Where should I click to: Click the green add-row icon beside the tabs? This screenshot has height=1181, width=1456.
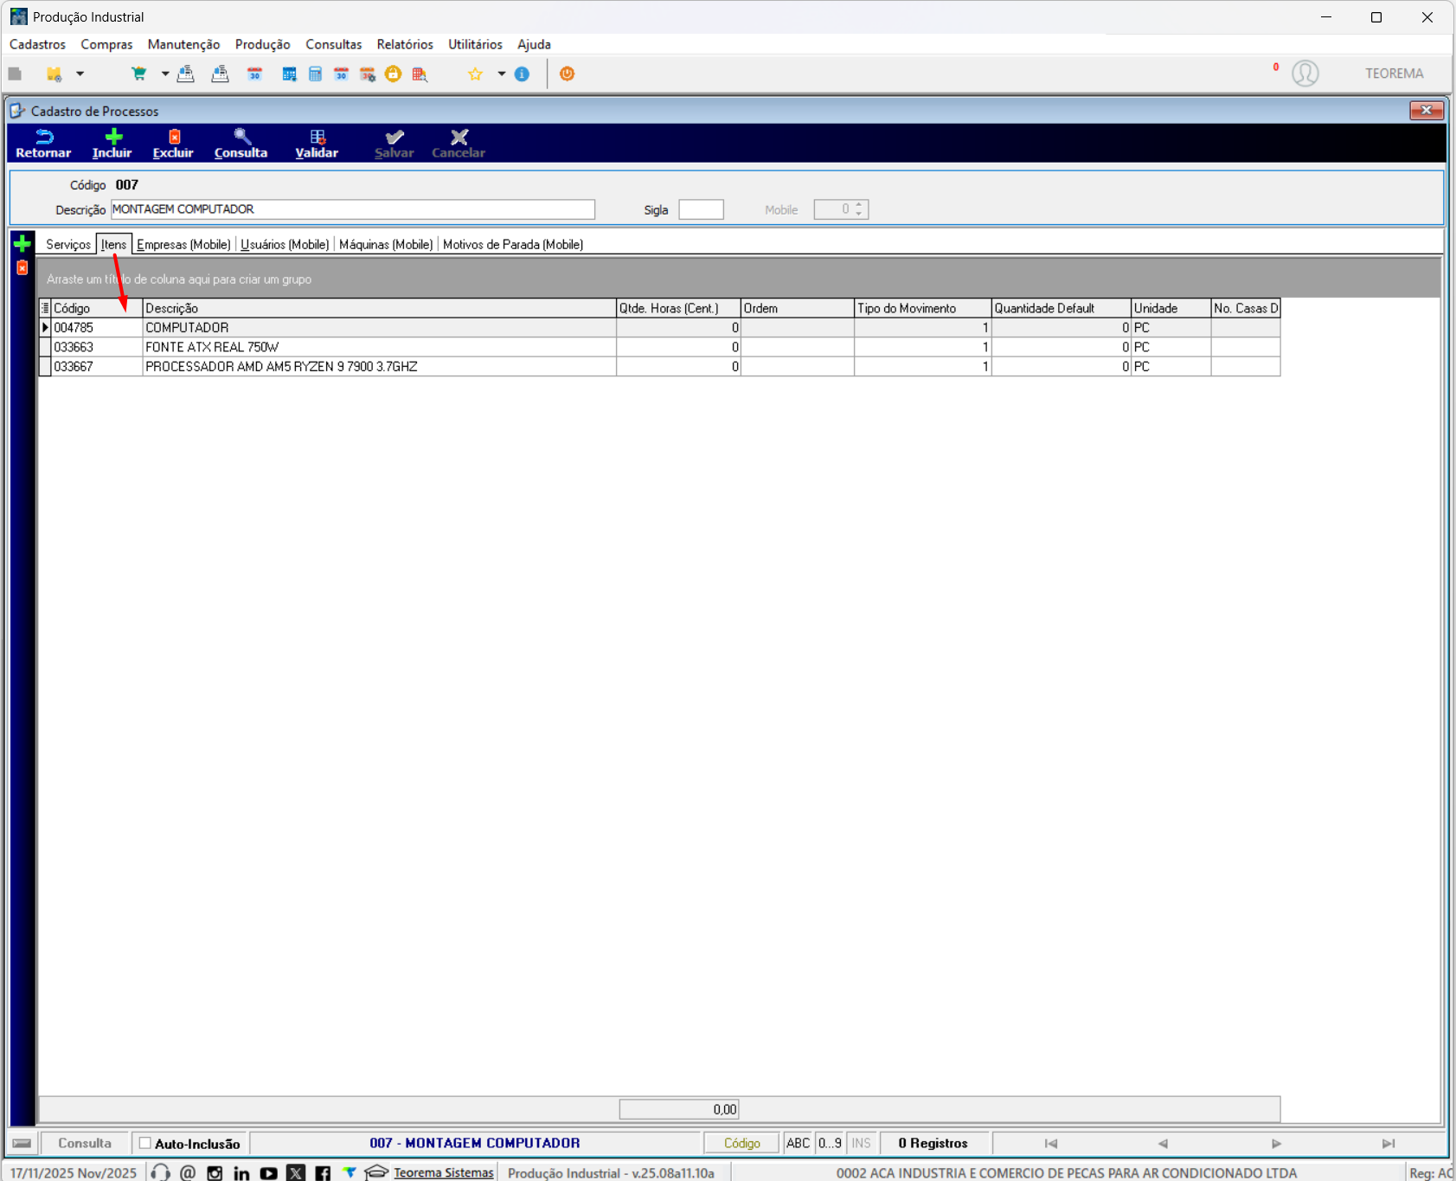22,244
